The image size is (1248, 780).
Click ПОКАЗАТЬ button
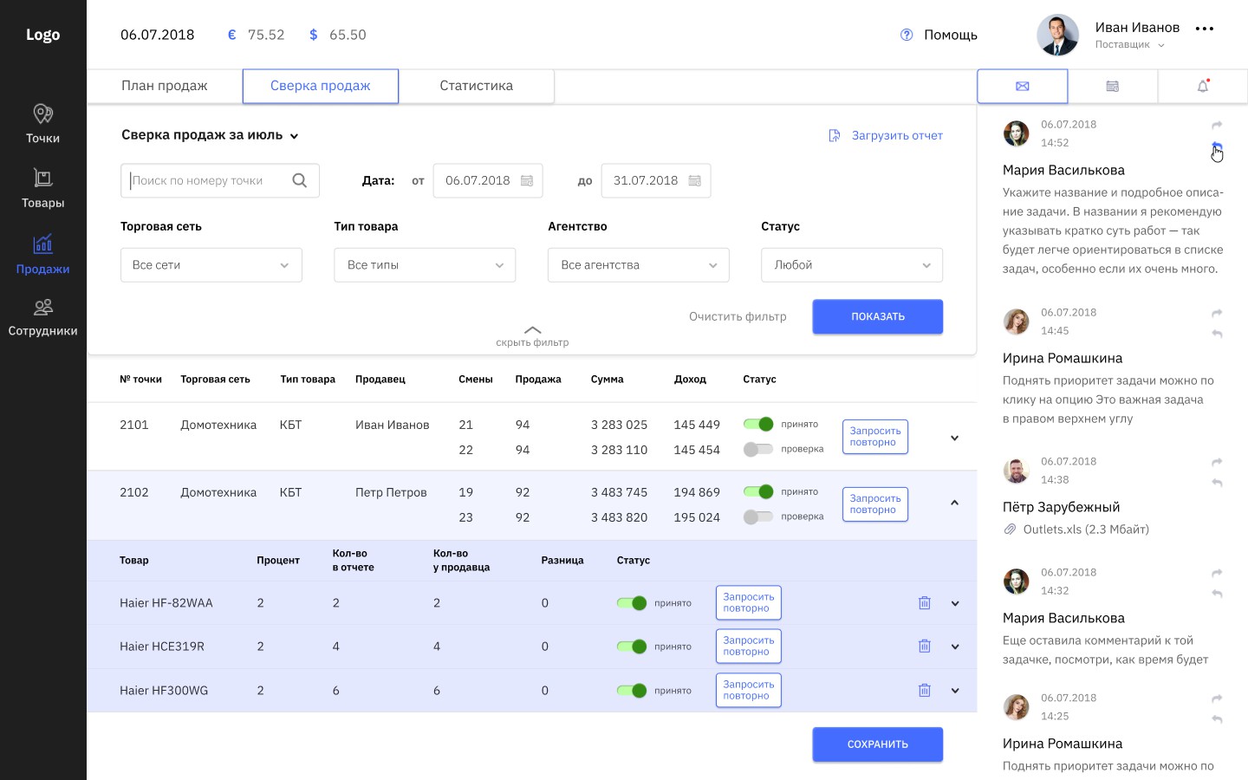pos(878,316)
